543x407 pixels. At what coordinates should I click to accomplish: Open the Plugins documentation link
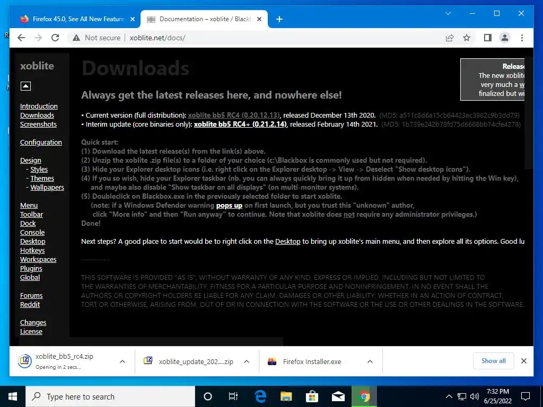click(31, 268)
